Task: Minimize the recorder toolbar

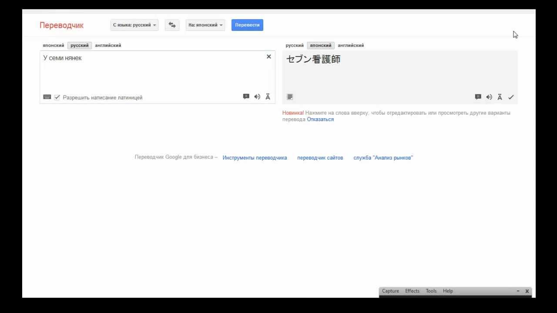Action: tap(518, 291)
